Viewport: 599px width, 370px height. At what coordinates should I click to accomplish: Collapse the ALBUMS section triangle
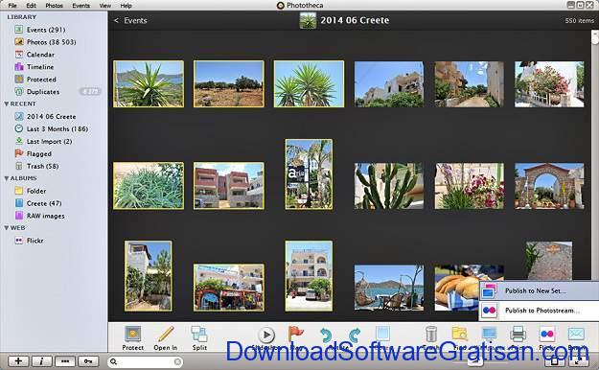click(6, 178)
